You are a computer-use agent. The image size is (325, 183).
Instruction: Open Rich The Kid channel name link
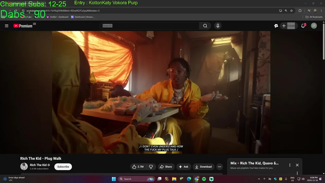coord(38,165)
